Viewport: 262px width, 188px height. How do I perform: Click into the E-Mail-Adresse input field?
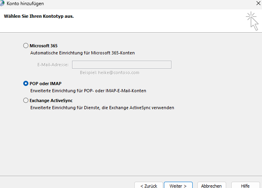click(121, 65)
